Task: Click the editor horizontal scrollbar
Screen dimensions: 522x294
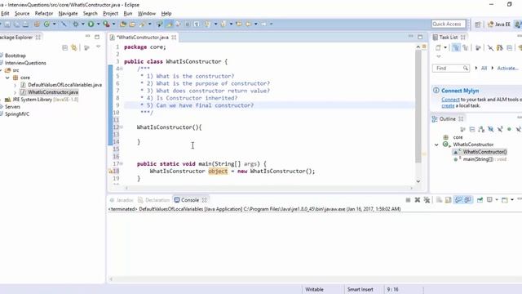Action: 268,188
